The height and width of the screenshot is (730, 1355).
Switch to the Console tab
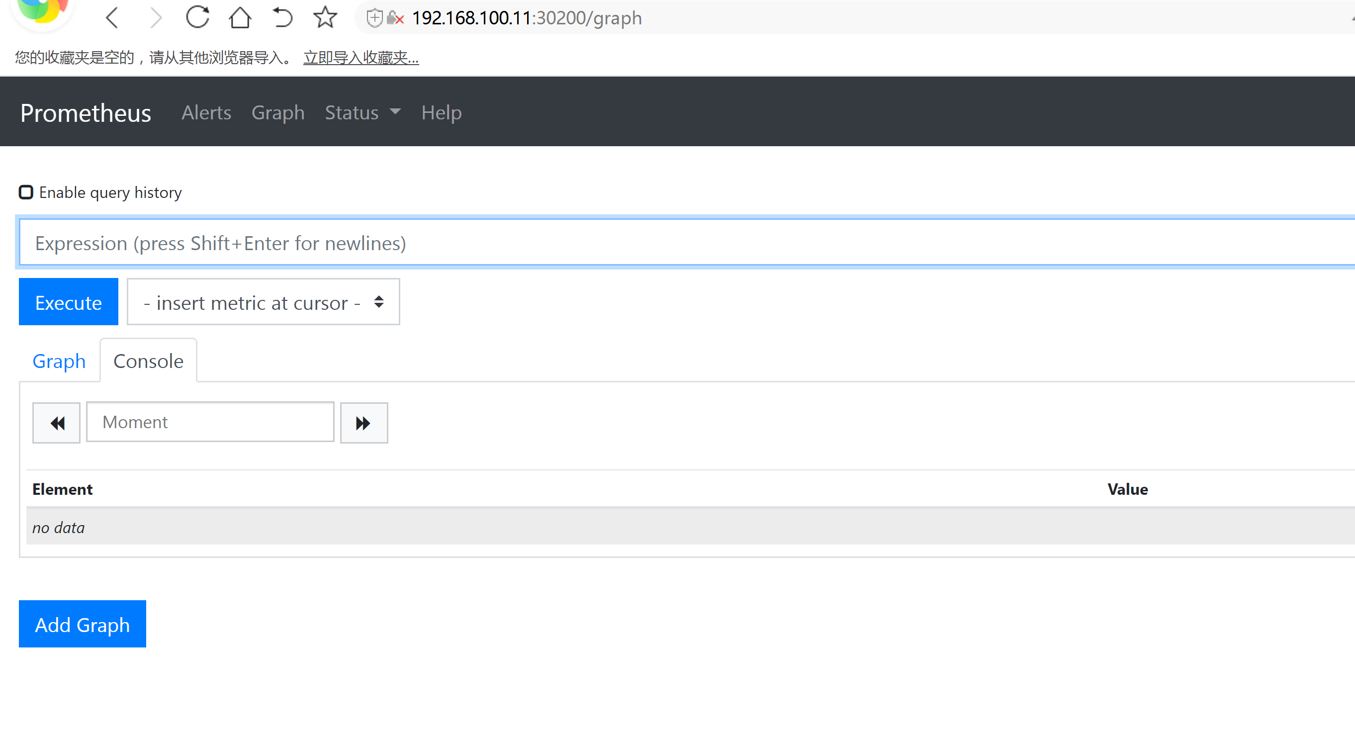[148, 361]
